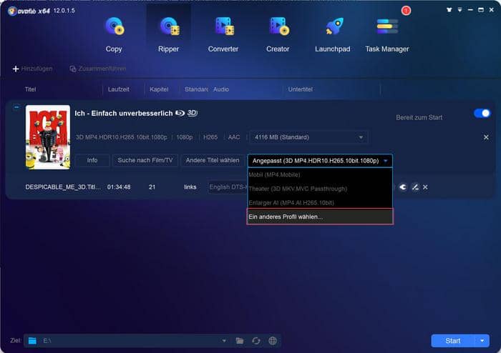Viewport: 501px width, 353px height.
Task: Delete the DESPICABLE_ME_3D title row
Action: point(425,187)
